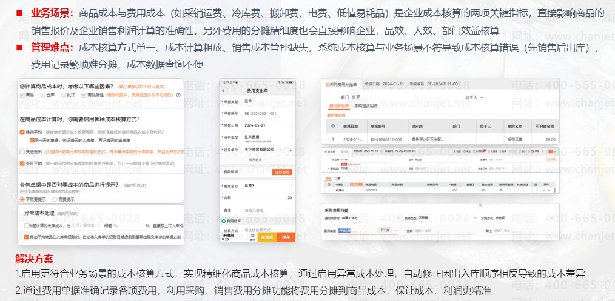Tap the plus icon beside 往来单位
This screenshot has width=615, height=301.
pyautogui.click(x=290, y=150)
